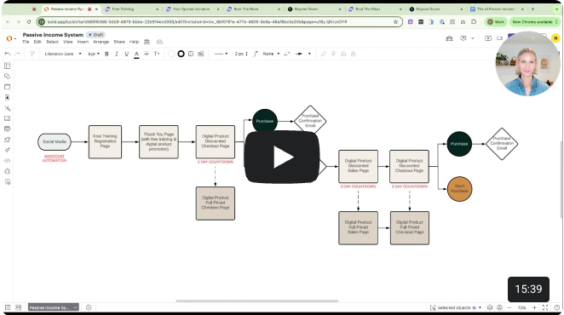The image size is (564, 315).
Task: Check the cloud saved status icon
Action: tap(159, 42)
